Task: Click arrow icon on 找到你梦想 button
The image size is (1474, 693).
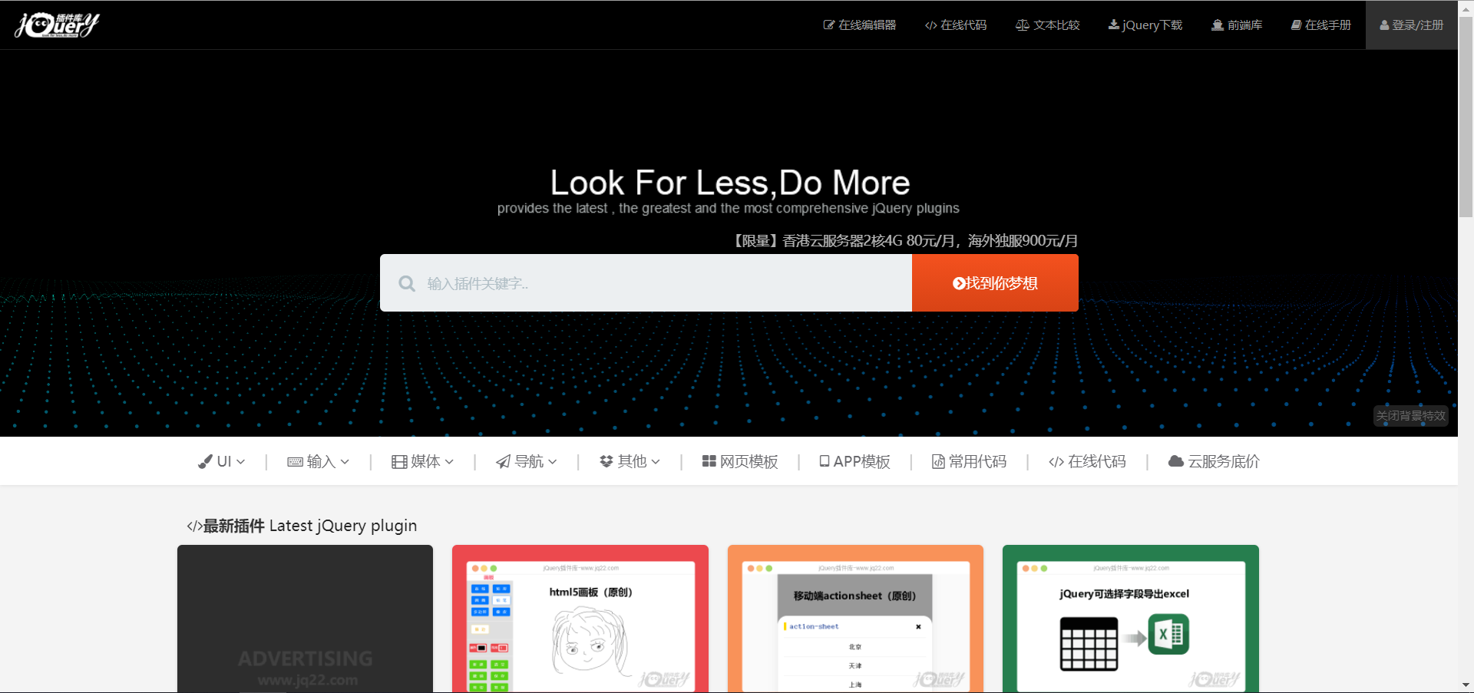Action: point(959,283)
